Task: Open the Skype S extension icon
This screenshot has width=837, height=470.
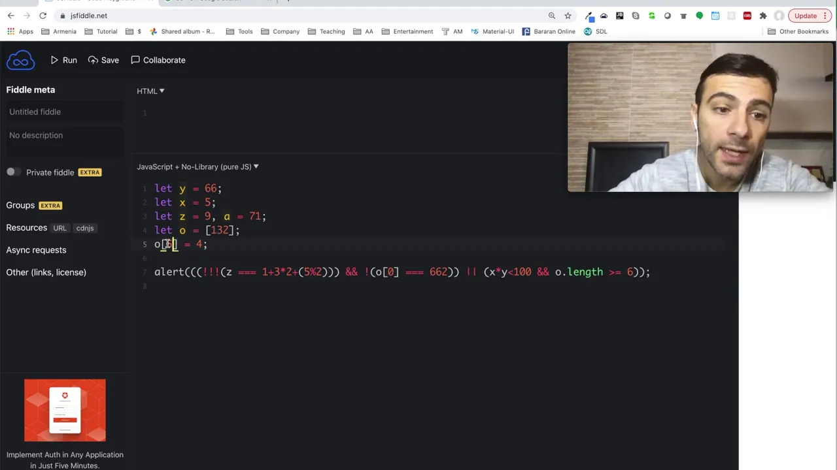Action: pos(636,16)
